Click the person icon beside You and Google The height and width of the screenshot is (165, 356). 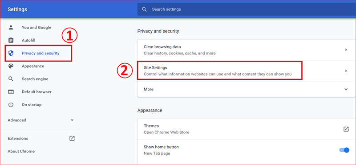(x=11, y=28)
